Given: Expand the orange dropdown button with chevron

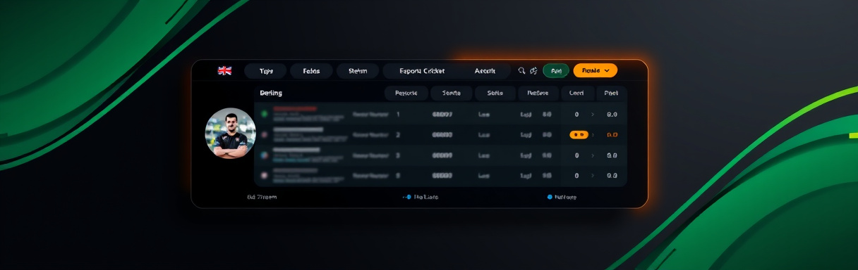Looking at the screenshot, I should tap(596, 70).
